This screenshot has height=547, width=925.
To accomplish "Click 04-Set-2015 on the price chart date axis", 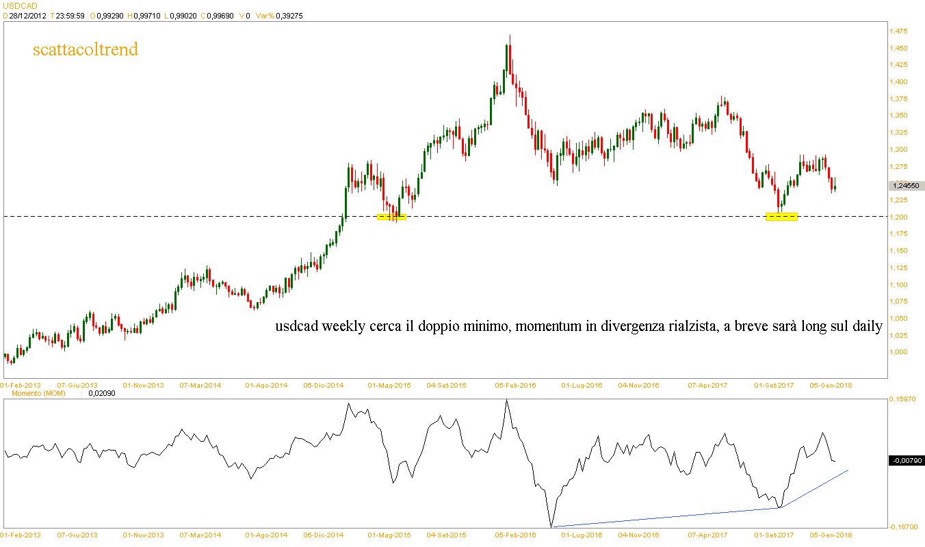I will click(446, 385).
